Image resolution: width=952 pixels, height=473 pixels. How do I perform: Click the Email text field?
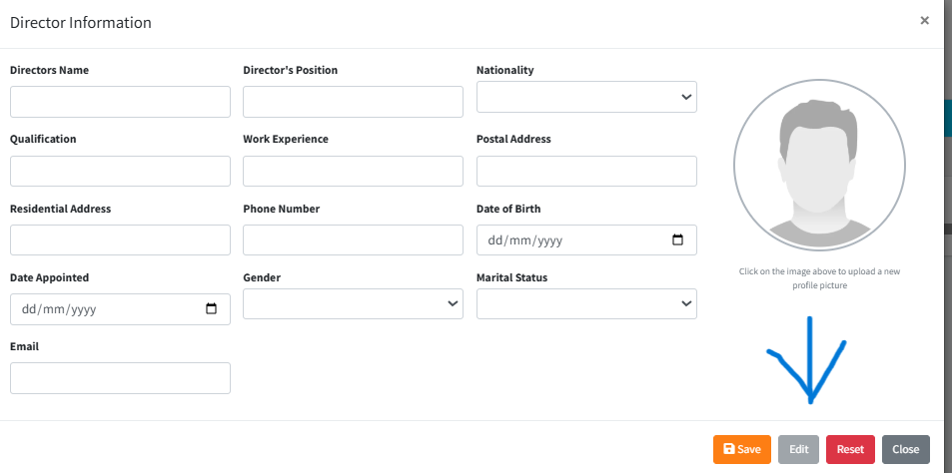tap(120, 378)
